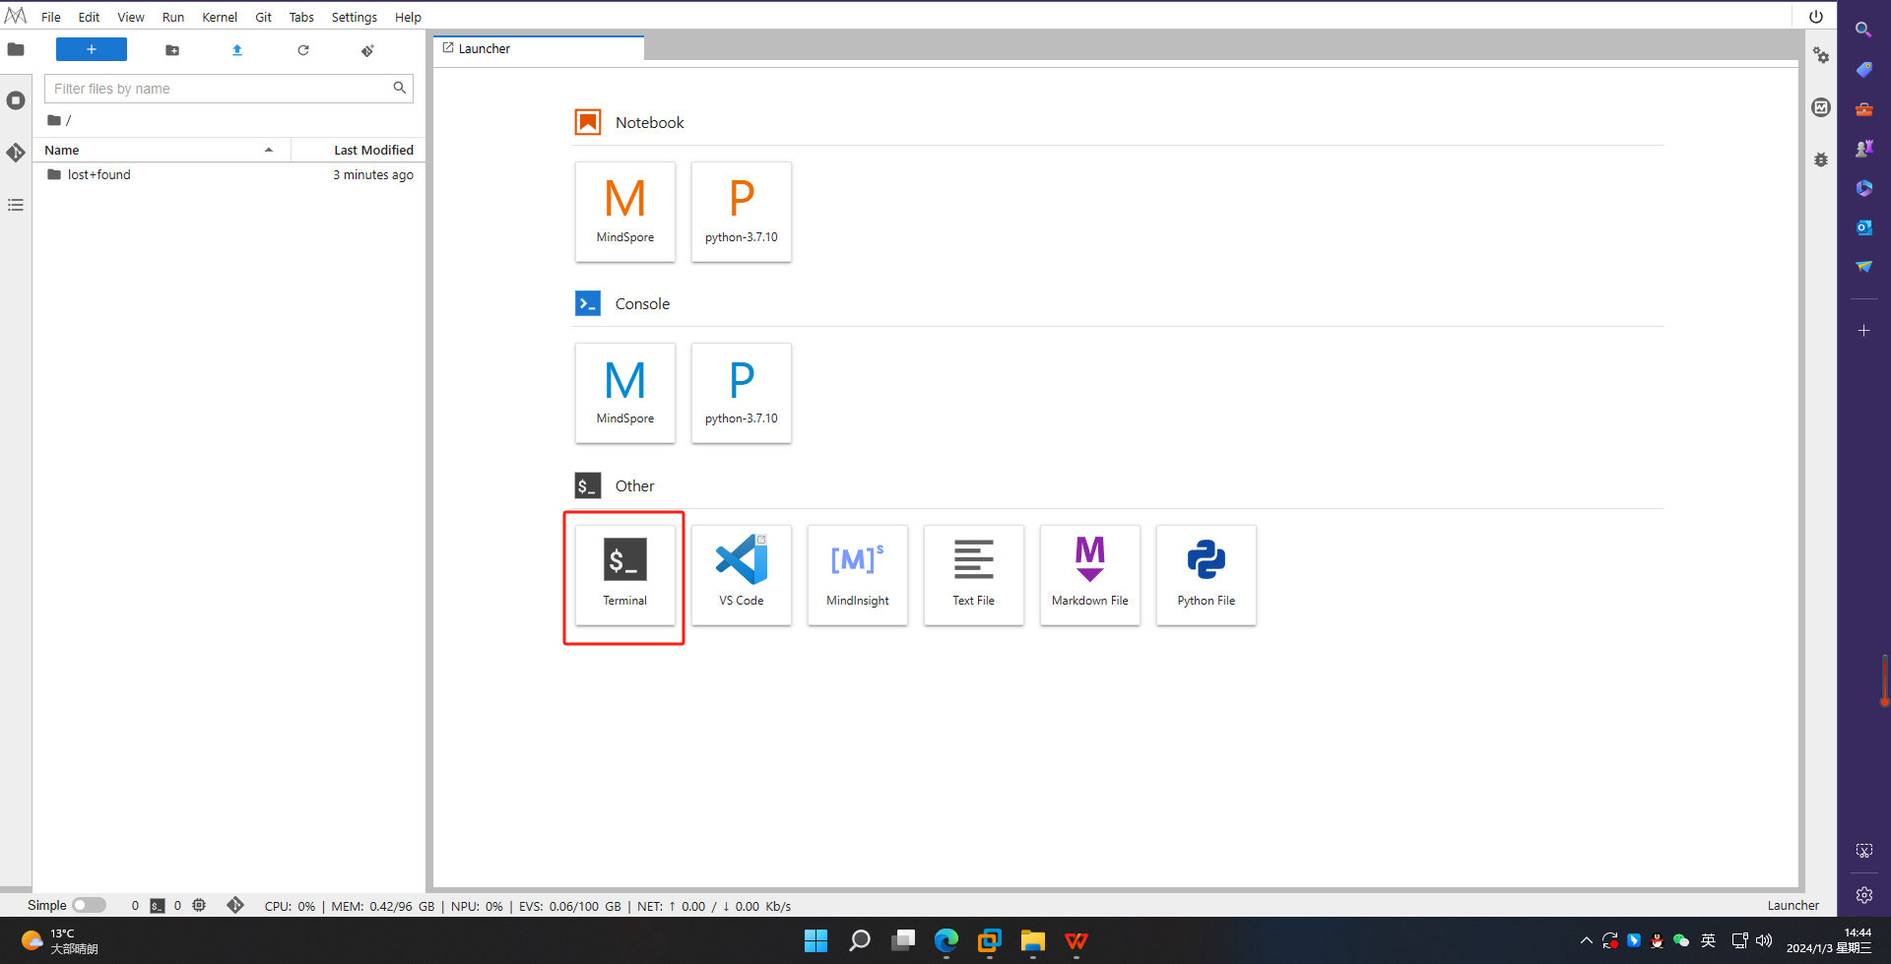Open a MindSpore notebook
This screenshot has width=1891, height=964.
[625, 212]
